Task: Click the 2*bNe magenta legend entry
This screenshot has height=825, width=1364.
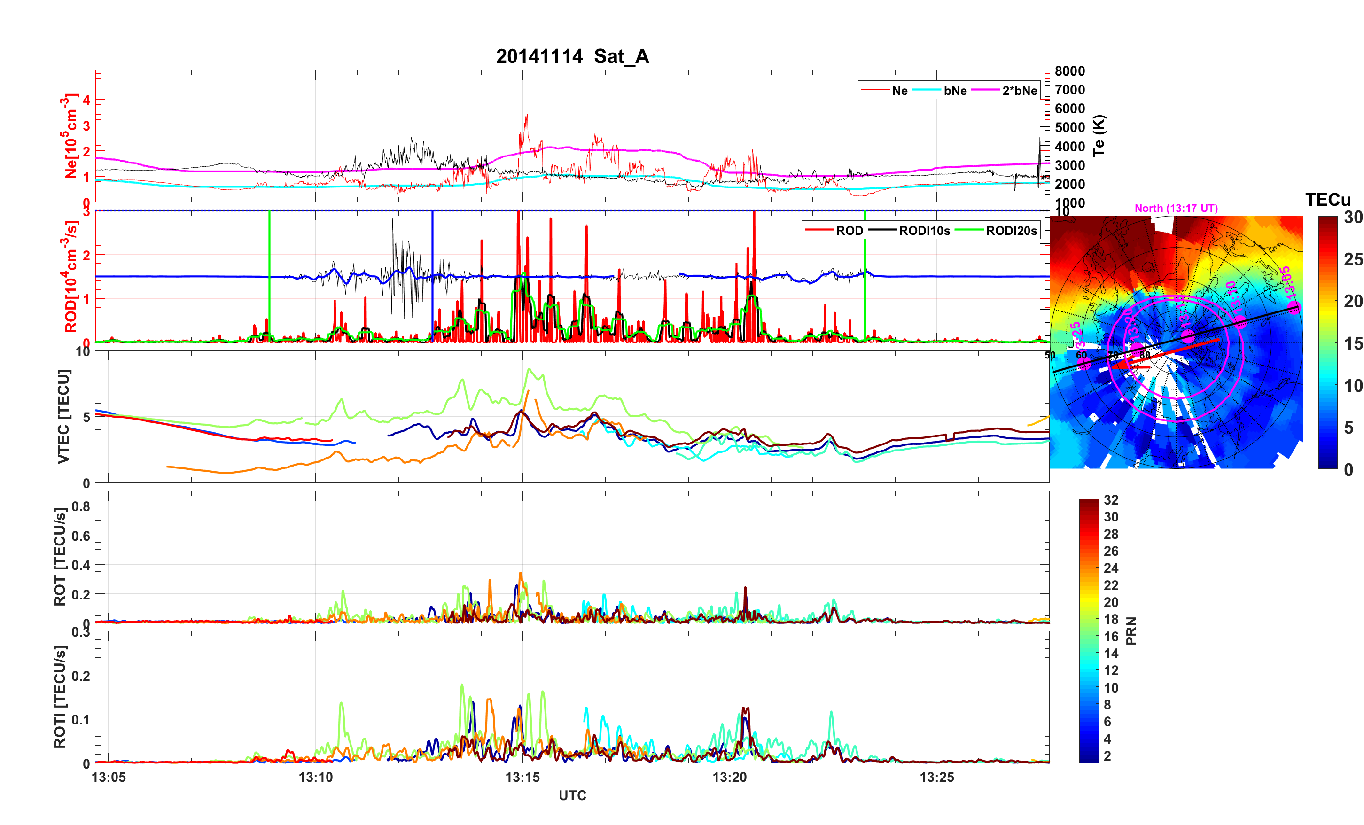Action: click(1019, 91)
